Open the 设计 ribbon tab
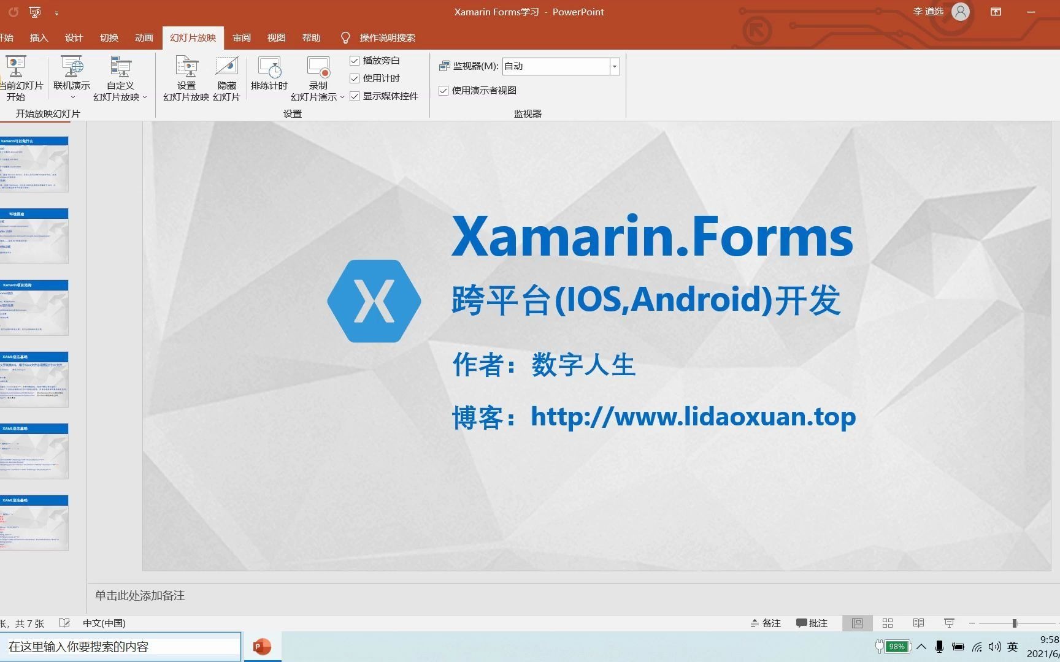1060x662 pixels. point(74,38)
